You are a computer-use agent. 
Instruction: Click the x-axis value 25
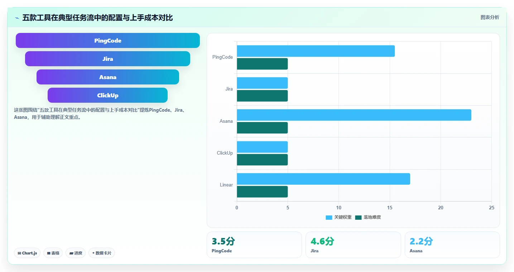tap(491, 208)
